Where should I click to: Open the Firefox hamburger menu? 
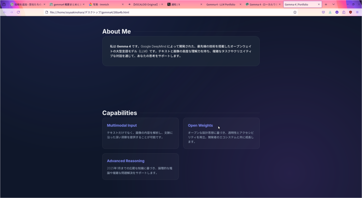pos(357,12)
